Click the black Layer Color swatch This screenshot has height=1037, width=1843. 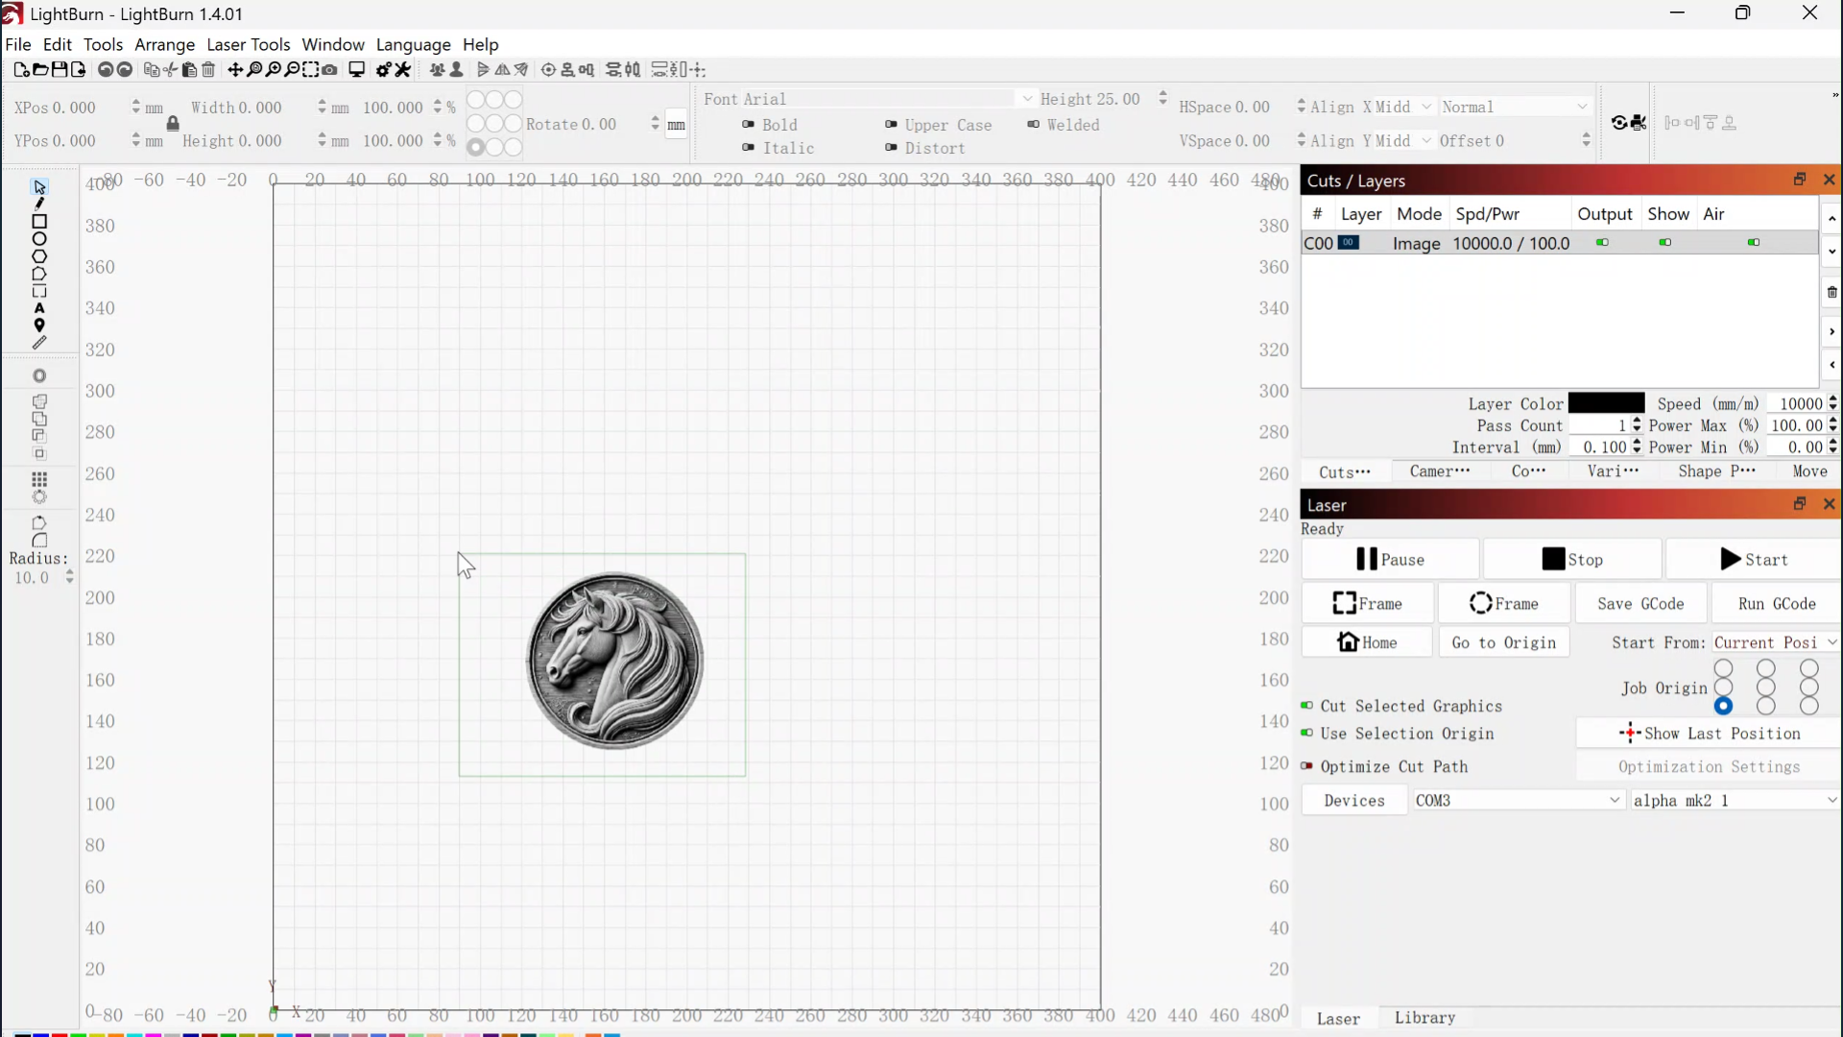coord(1606,403)
